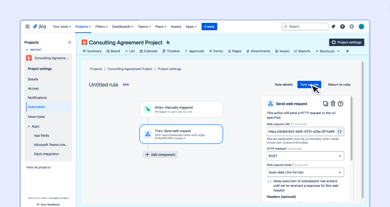Screen dimensions: 390x207
Task: Open the HTTP method POST dropdown
Action: pos(305,156)
